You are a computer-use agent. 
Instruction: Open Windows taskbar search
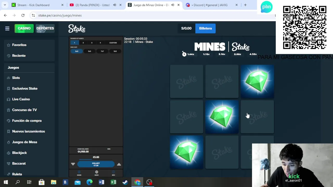[x=18, y=182]
